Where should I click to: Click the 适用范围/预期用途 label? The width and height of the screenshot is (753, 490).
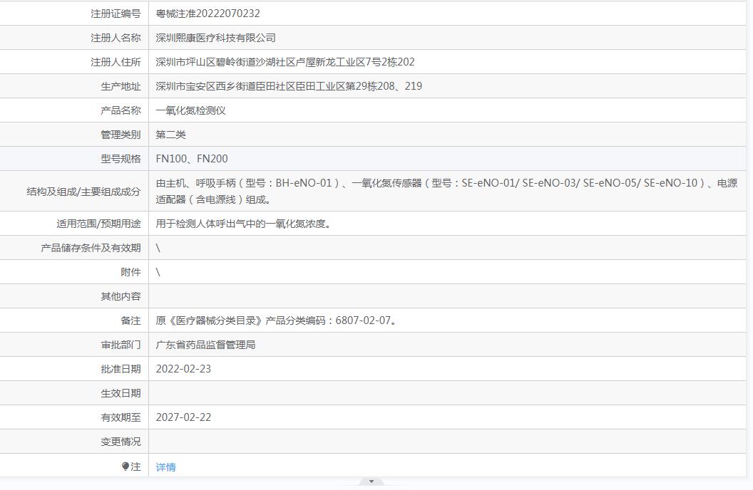click(x=98, y=224)
